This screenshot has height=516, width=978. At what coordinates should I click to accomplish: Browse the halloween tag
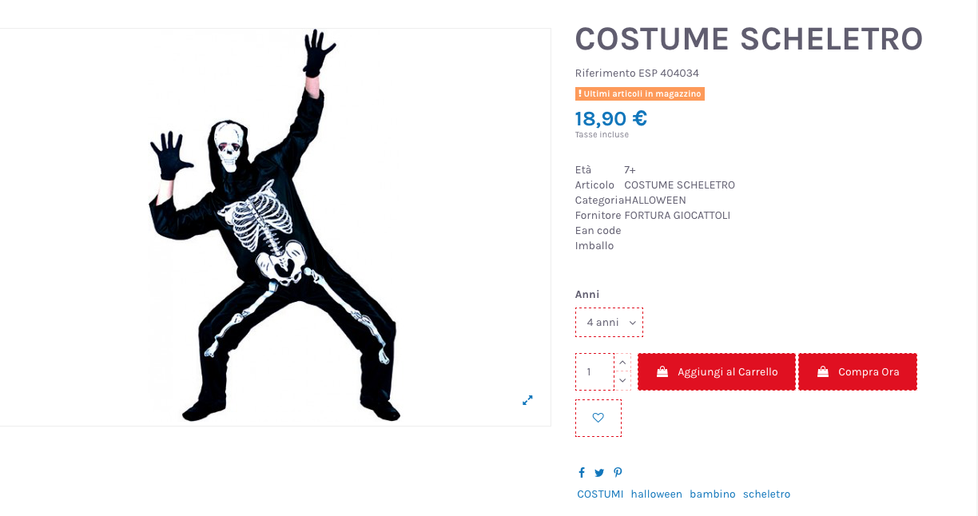click(x=656, y=494)
